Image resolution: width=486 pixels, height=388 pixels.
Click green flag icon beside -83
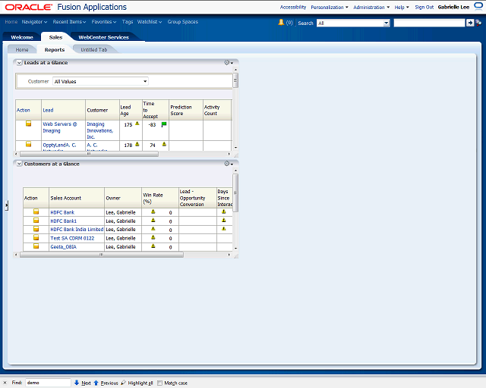point(164,124)
